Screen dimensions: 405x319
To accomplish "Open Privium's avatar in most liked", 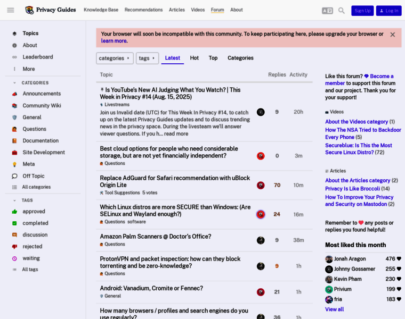I will coord(329,289).
